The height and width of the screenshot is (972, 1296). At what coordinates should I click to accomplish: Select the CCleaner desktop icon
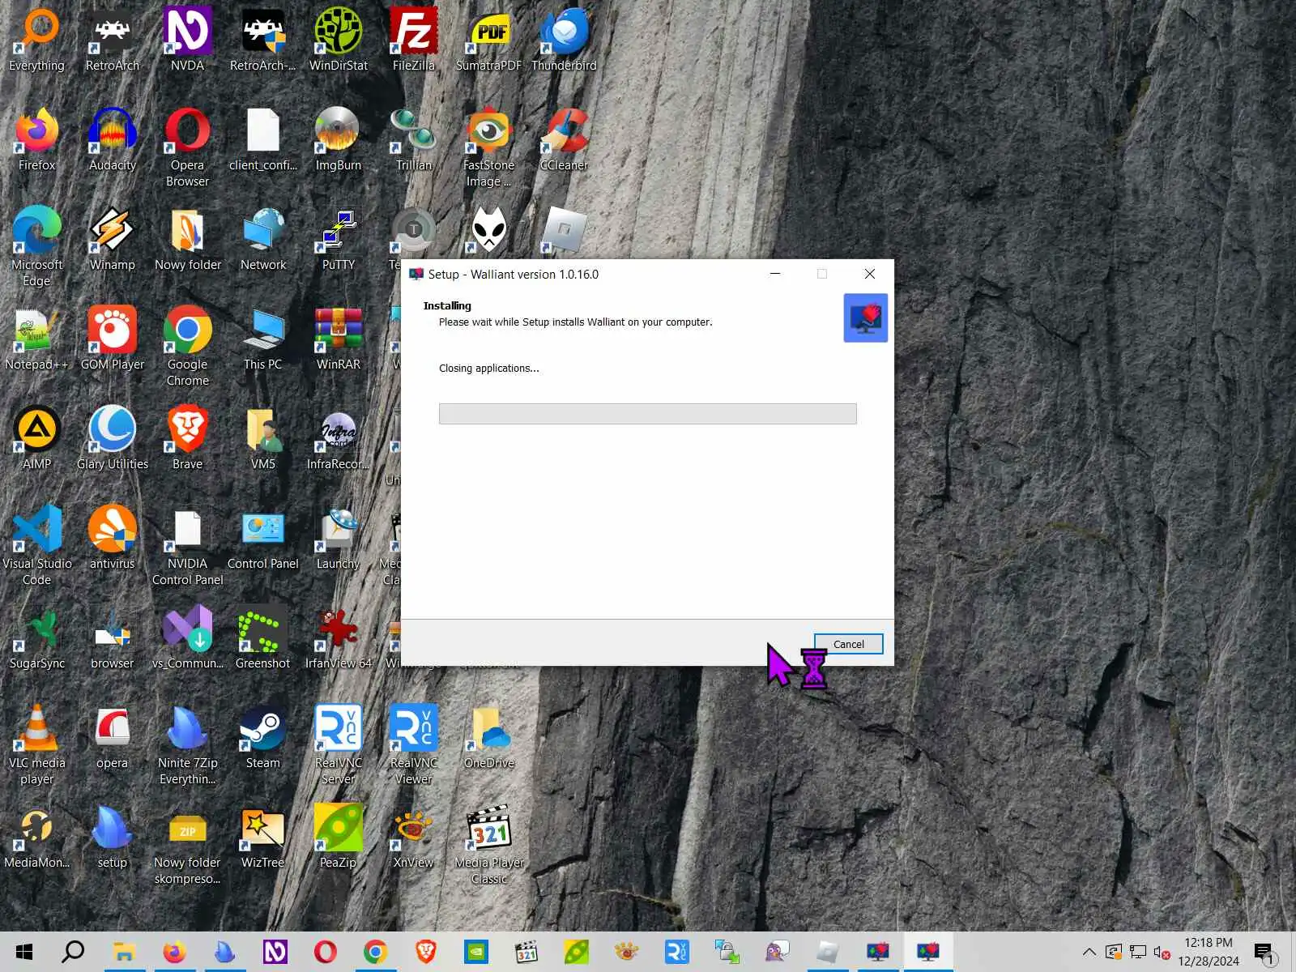coord(565,139)
